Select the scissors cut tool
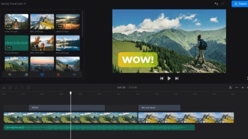 pyautogui.click(x=4, y=87)
